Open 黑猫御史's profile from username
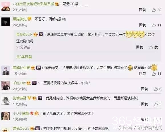 click(x=20, y=19)
